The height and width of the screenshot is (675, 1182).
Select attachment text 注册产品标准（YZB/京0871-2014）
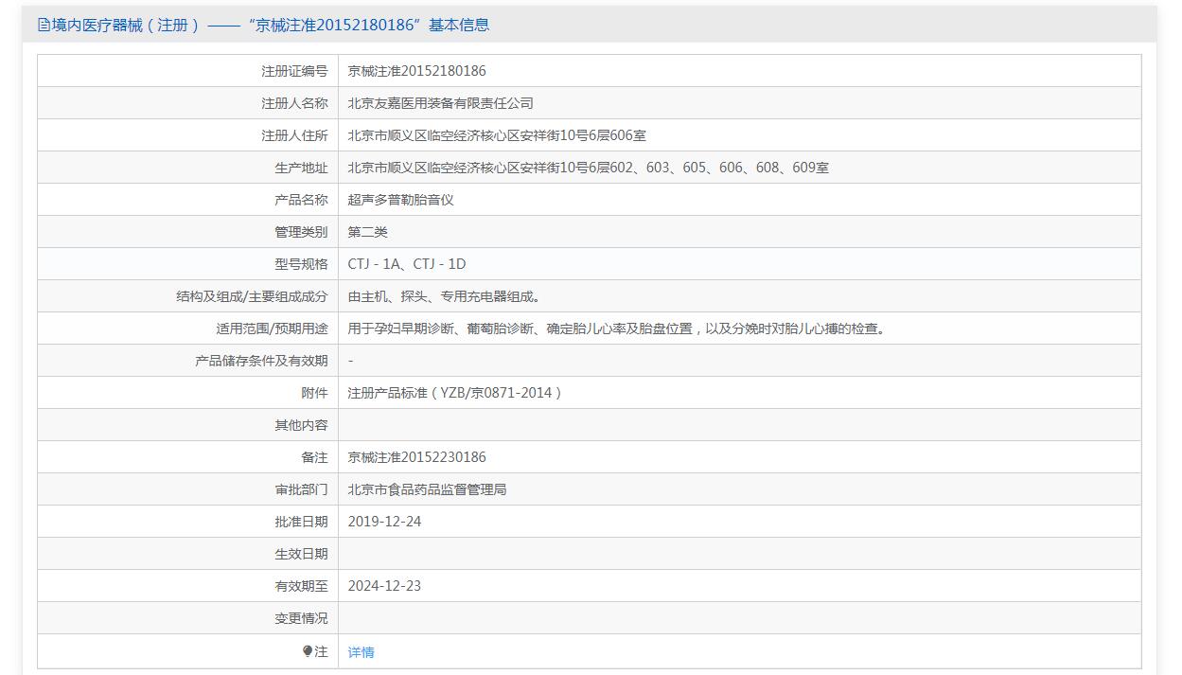pos(455,393)
